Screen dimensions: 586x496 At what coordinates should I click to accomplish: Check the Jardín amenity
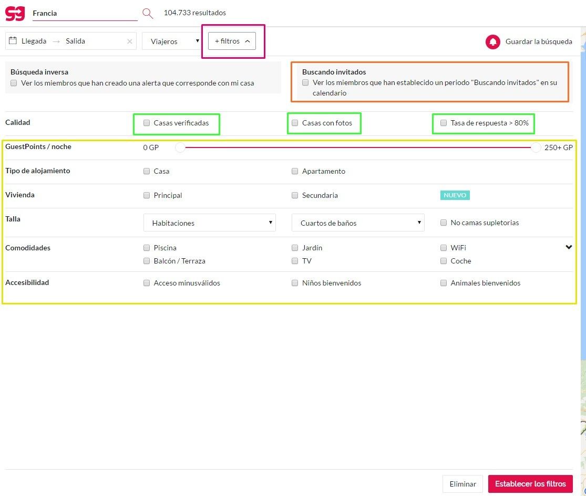pyautogui.click(x=295, y=248)
